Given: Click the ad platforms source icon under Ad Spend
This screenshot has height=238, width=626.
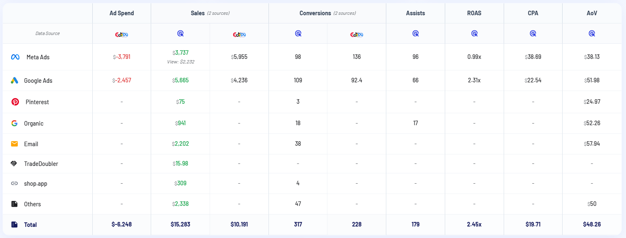Looking at the screenshot, I should (x=121, y=34).
